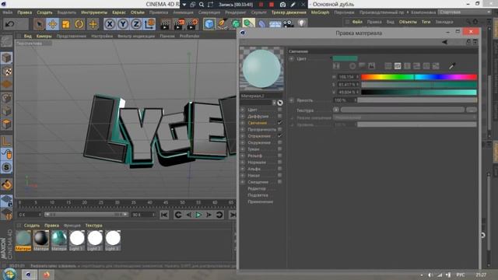Enable the Прозрачность channel checkbox
The width and height of the screenshot is (498, 280).
[280, 129]
